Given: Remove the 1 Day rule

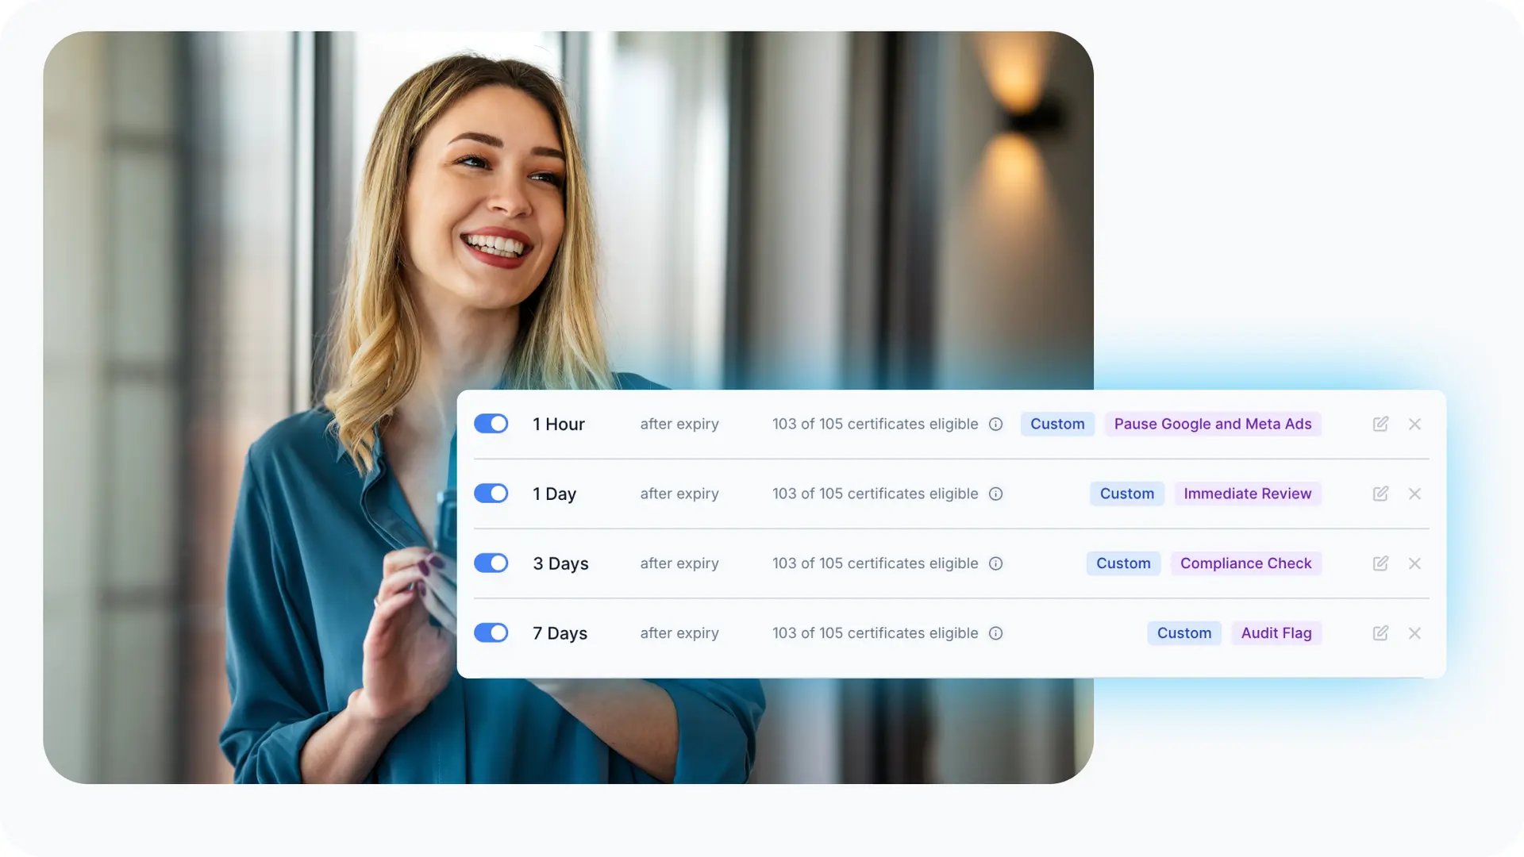Looking at the screenshot, I should tap(1414, 494).
